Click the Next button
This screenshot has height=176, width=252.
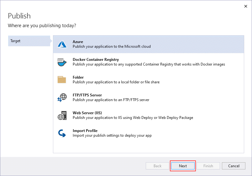click(183, 166)
